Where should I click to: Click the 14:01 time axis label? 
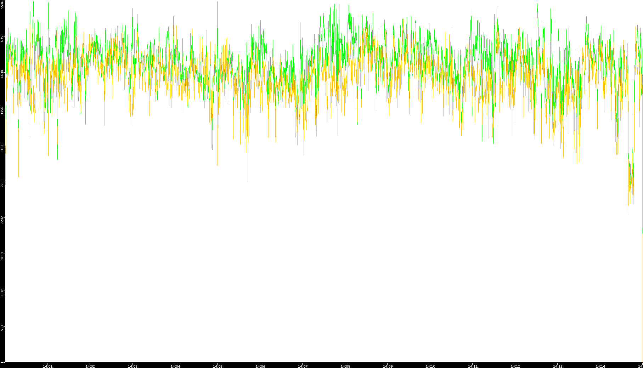pos(47,366)
